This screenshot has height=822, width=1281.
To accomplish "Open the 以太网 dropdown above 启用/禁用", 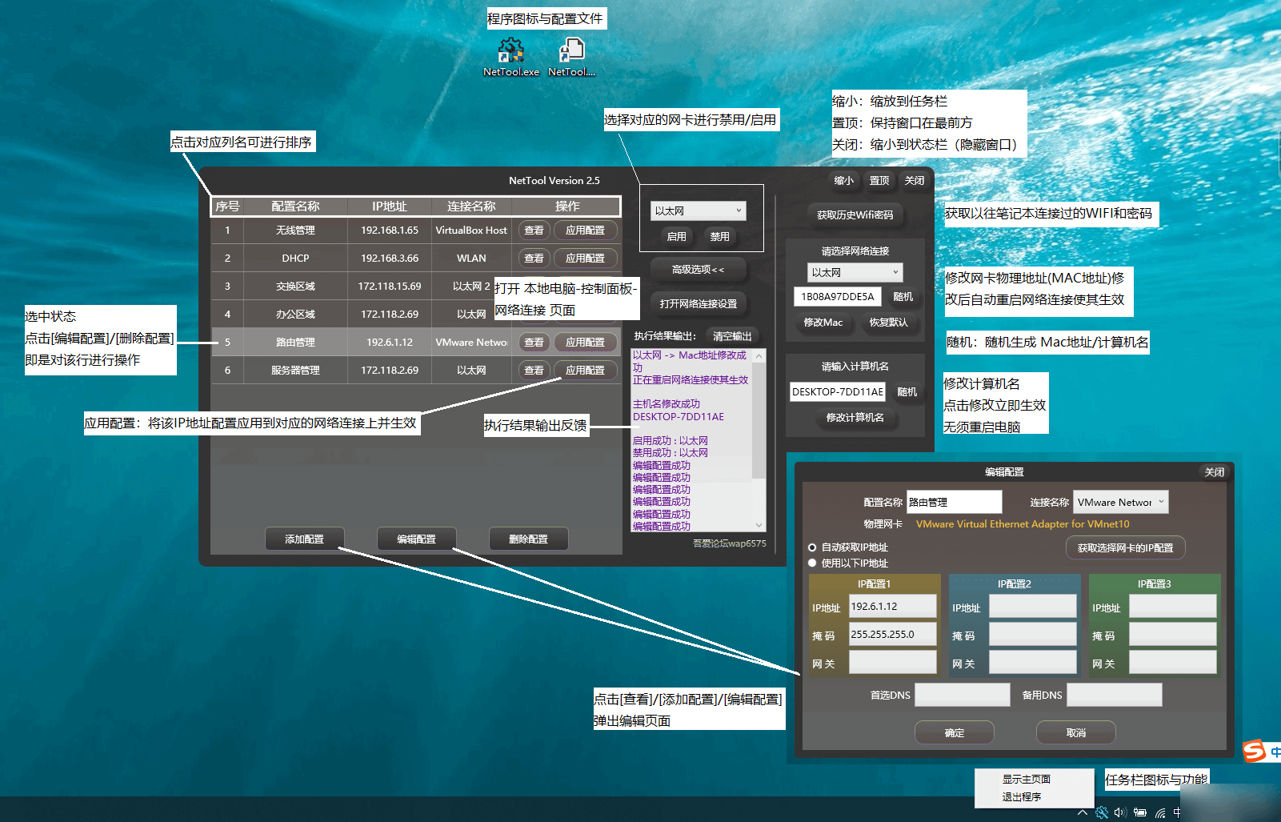I will tap(698, 211).
